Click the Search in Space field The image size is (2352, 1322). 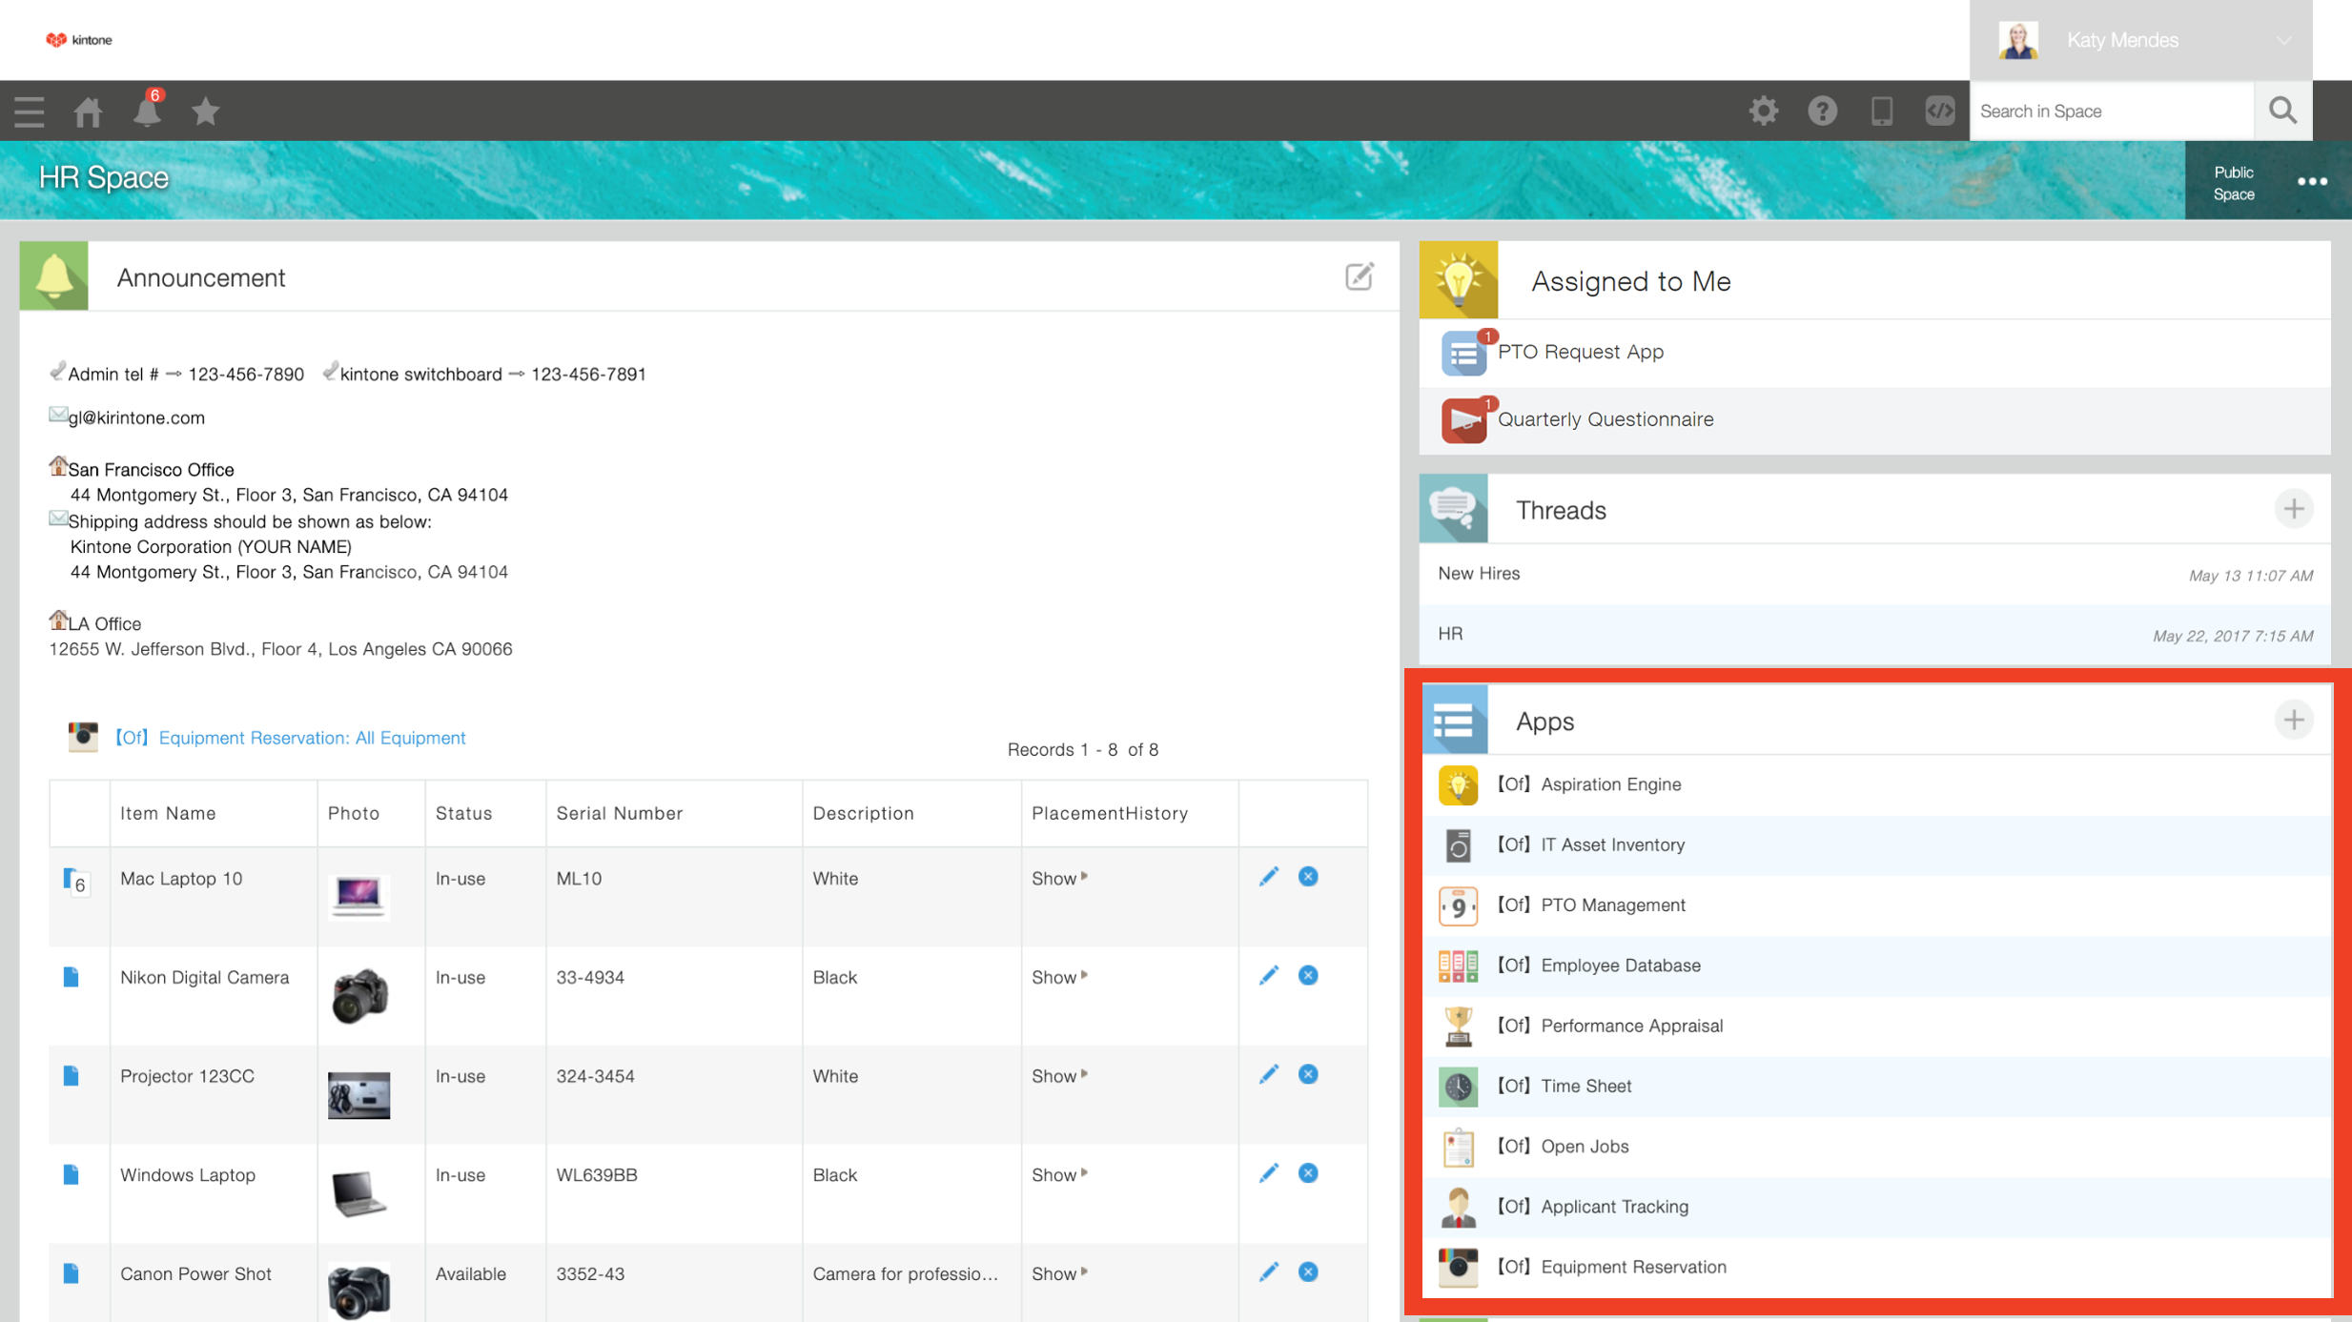[x=2111, y=111]
